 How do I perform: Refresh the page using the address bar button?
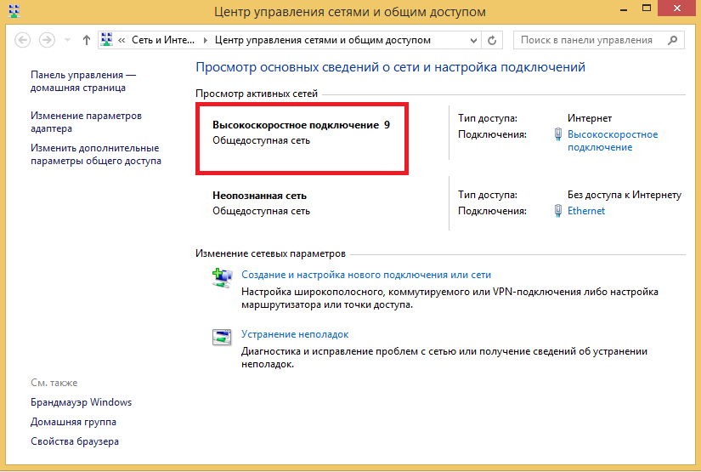pos(492,40)
